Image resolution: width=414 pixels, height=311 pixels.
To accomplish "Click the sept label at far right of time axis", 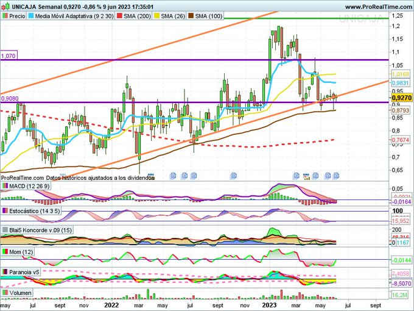I will tap(376, 306).
